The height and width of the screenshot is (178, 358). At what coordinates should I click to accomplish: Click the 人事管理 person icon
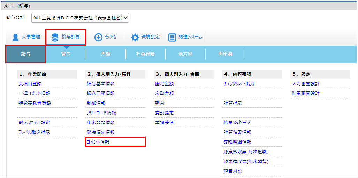(15, 37)
